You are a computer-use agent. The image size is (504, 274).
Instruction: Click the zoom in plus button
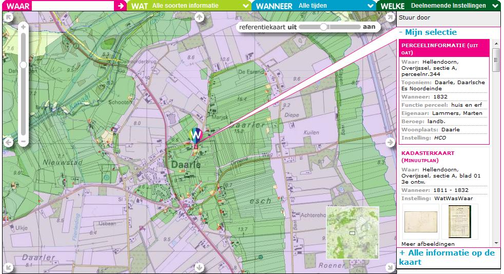(23, 27)
